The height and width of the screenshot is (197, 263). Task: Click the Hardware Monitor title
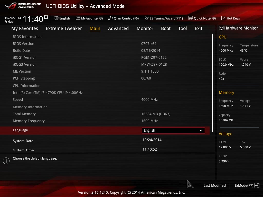pos(241,28)
